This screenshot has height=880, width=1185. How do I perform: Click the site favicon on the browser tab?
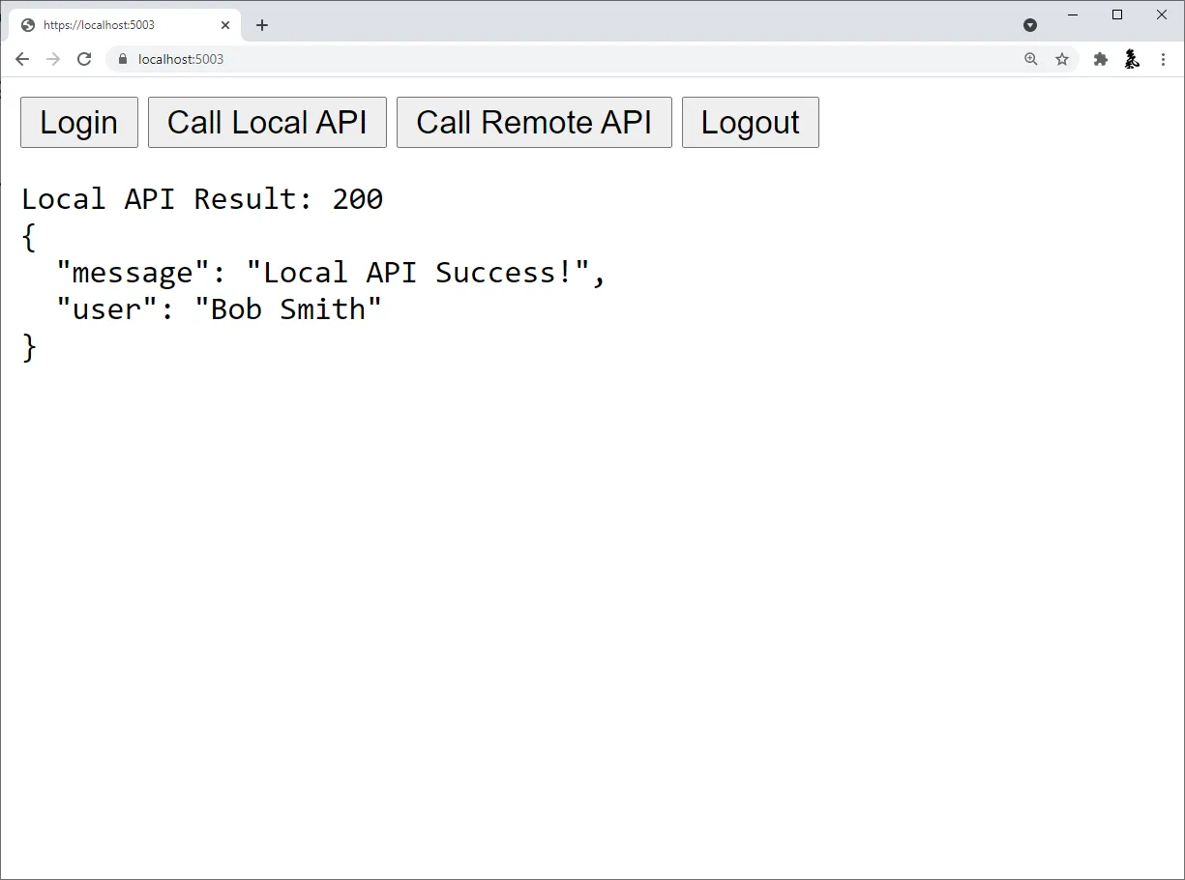point(26,24)
